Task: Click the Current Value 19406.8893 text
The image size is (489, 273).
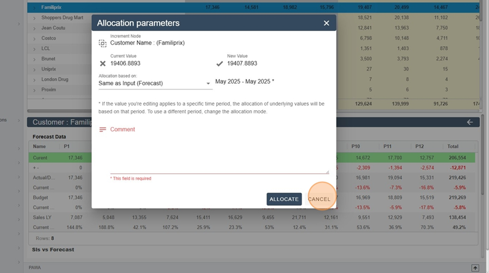Action: click(x=126, y=64)
